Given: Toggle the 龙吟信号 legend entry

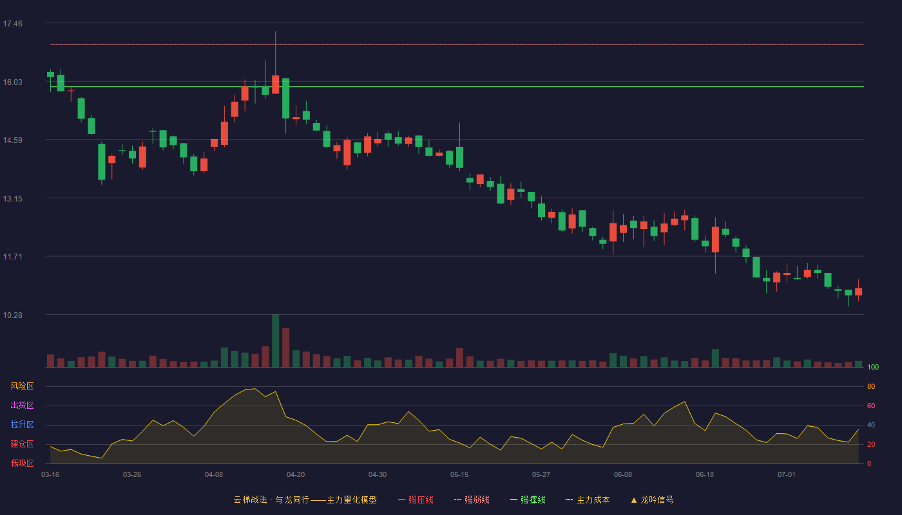Looking at the screenshot, I should 652,500.
